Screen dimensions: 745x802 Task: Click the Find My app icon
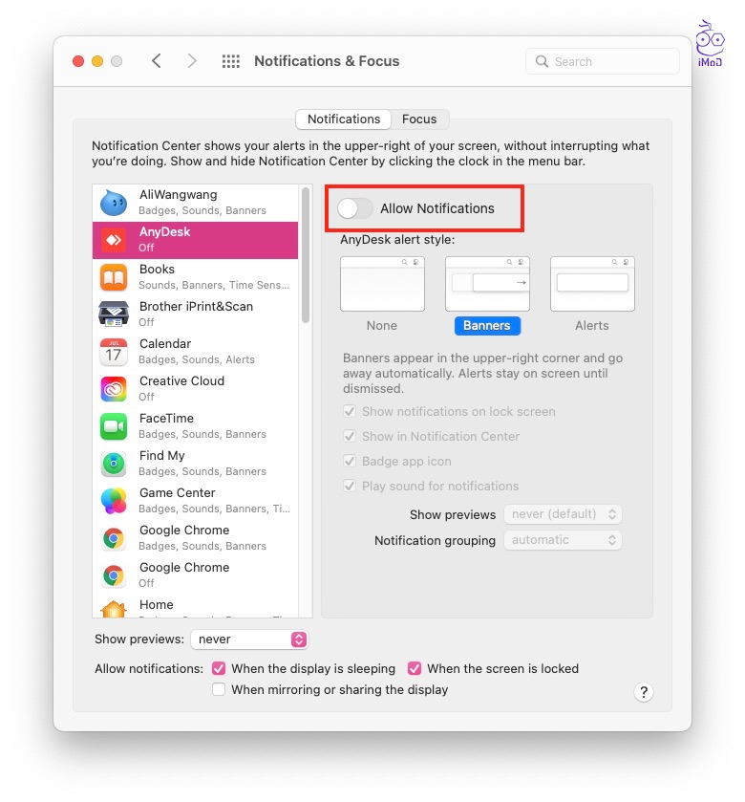114,464
